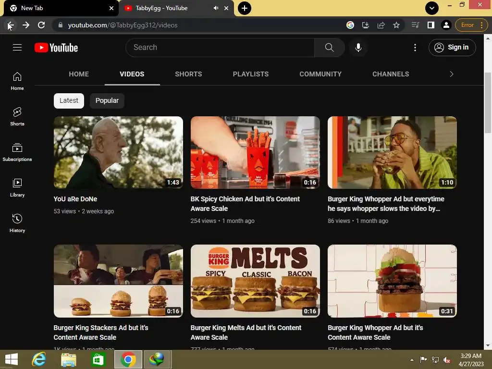Viewport: 492px width, 369px height.
Task: Click the scrollbar down arrow
Action: click(488, 345)
